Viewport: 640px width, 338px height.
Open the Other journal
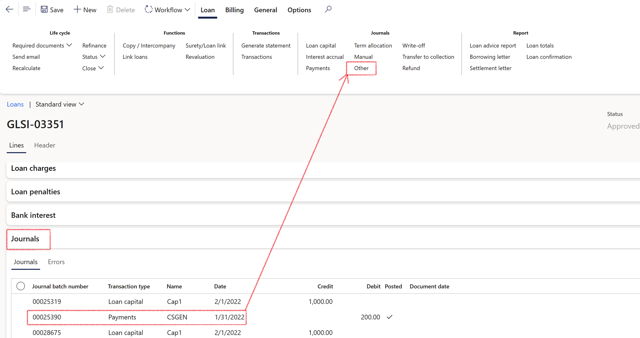(361, 68)
